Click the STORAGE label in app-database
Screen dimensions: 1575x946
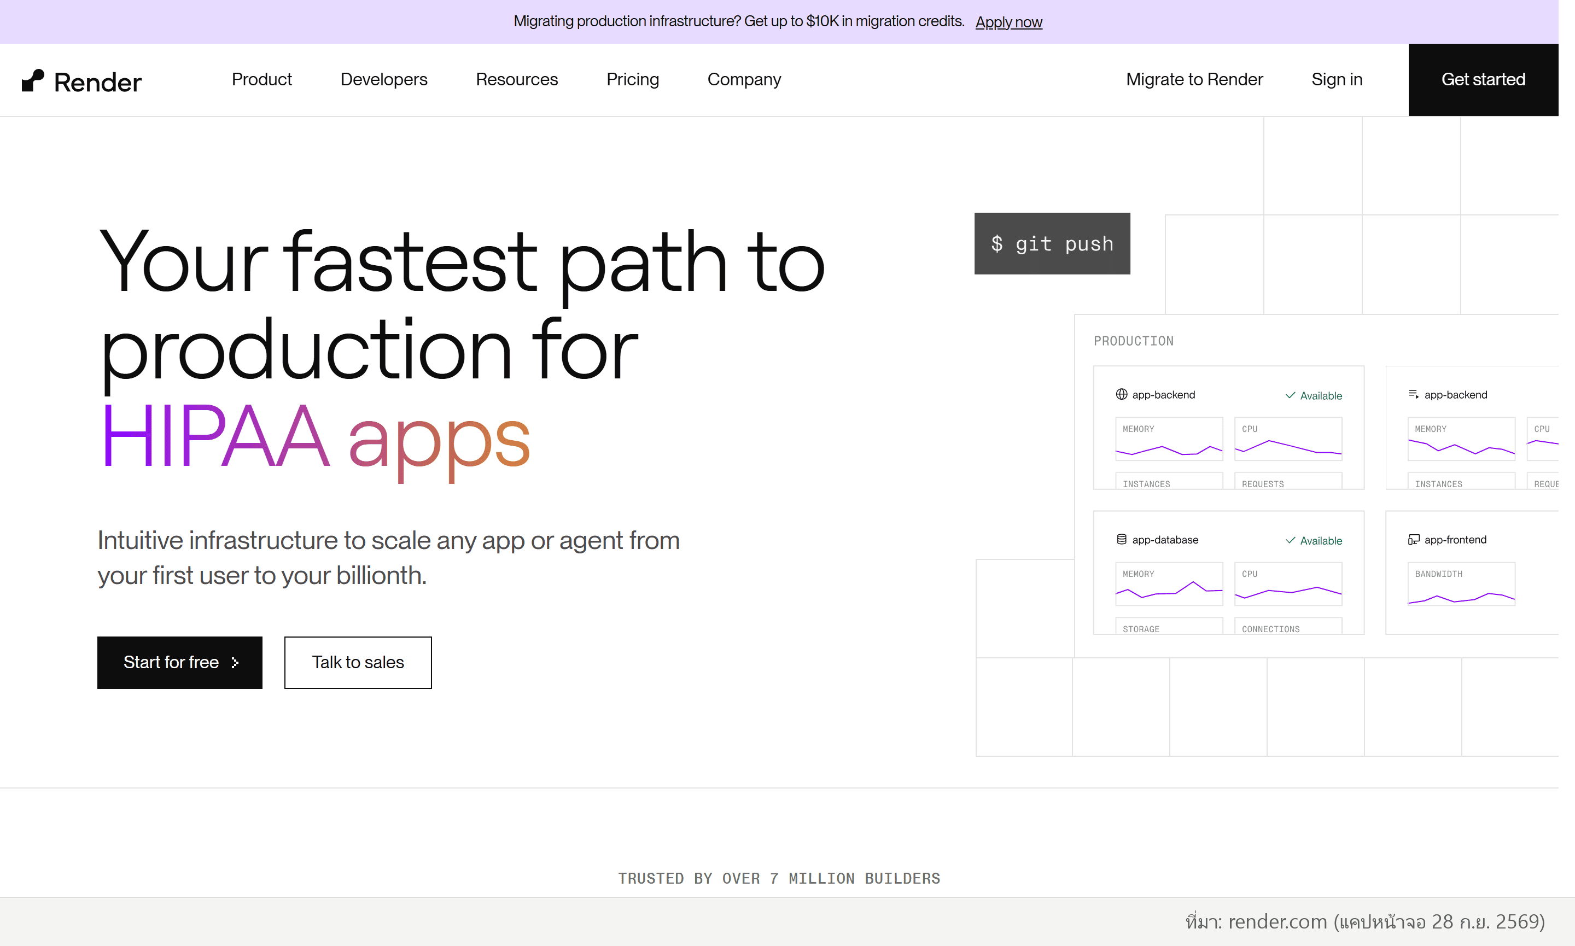[1141, 629]
